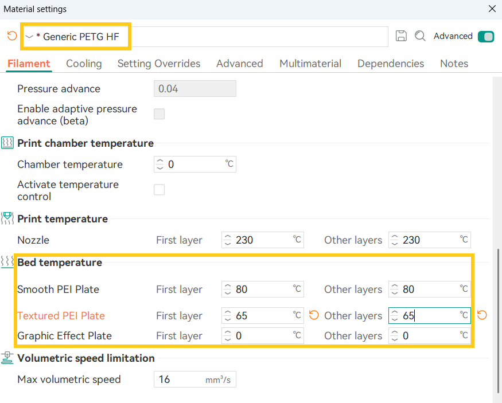Reset preset with orange undo icon beside Generic PETG HF
This screenshot has height=403, width=502.
(x=12, y=36)
